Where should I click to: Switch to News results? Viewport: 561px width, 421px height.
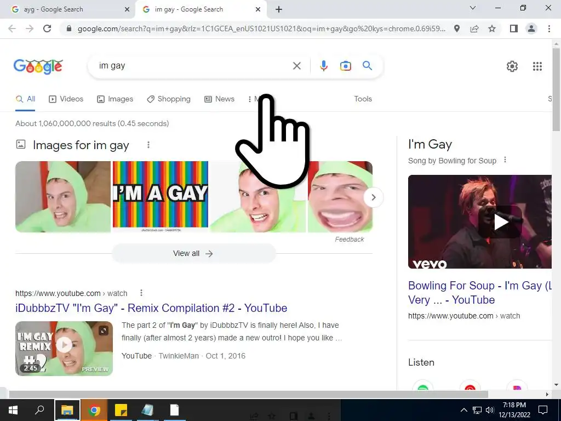click(x=219, y=99)
